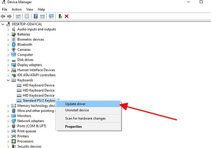This screenshot has height=148, width=211.
Task: Open the Action menu
Action: tap(17, 9)
